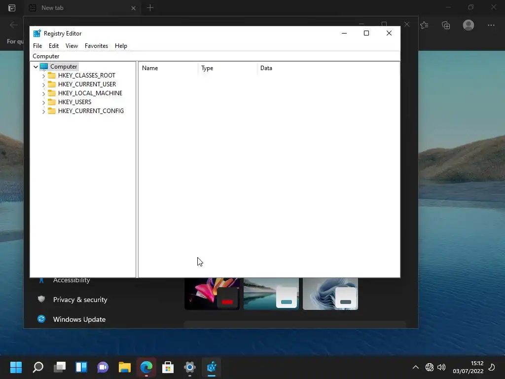The width and height of the screenshot is (505, 379).
Task: Open the clock and date flyout
Action: tap(468, 367)
